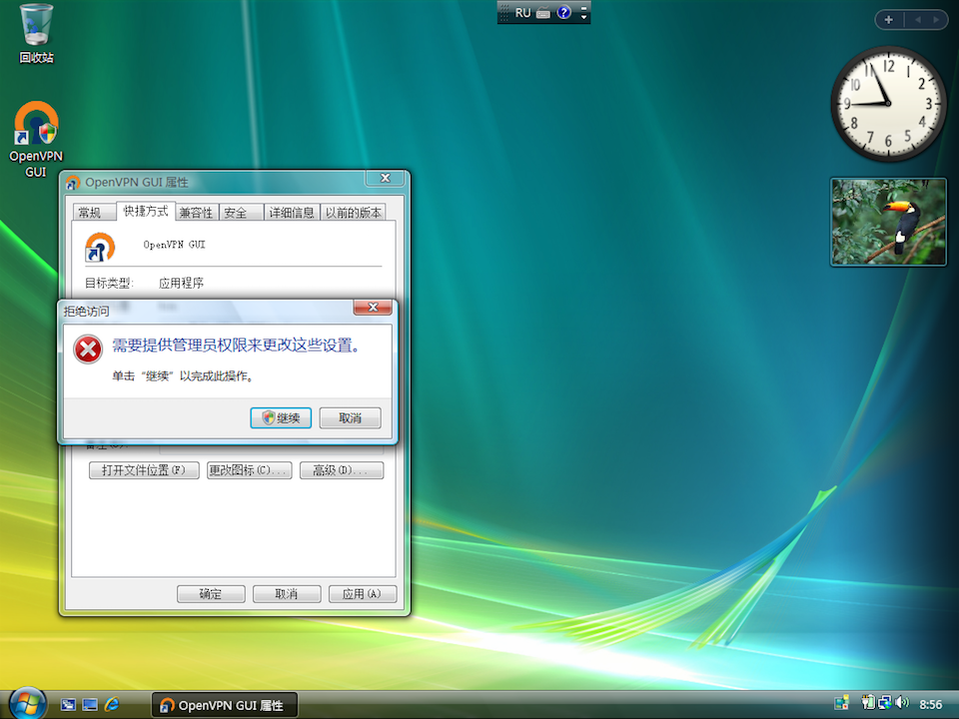
Task: Open the Recycle Bin desktop icon
Action: pos(36,34)
